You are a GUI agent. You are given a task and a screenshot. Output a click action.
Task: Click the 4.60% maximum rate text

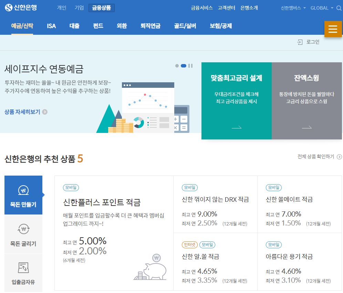pyautogui.click(x=291, y=271)
